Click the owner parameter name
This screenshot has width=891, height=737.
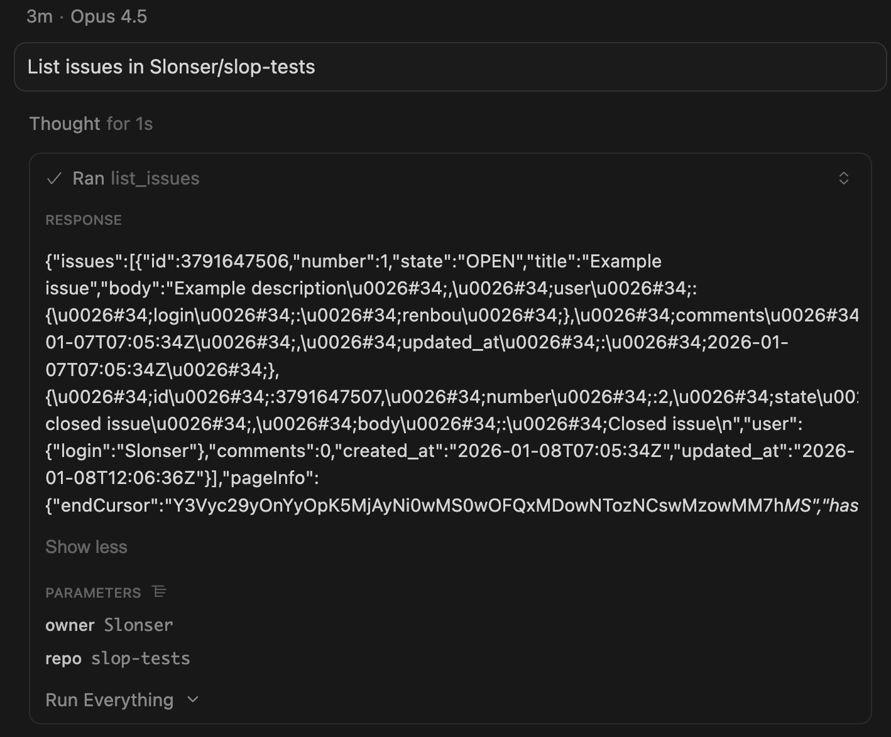70,625
